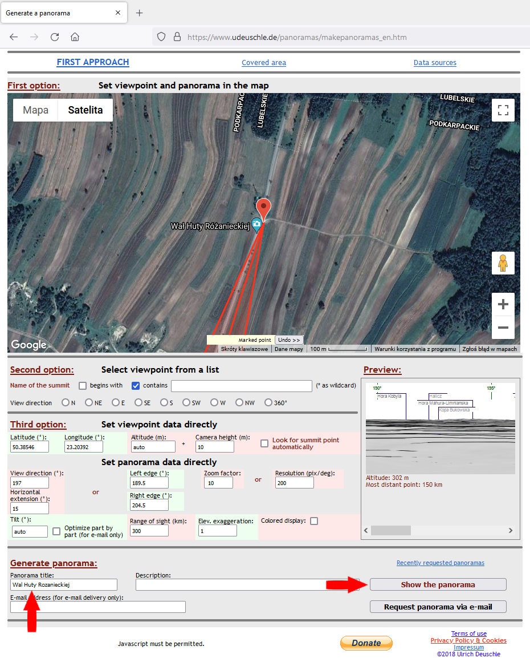530x662 pixels.
Task: Uncheck the 'contains' checkbox
Action: [136, 386]
